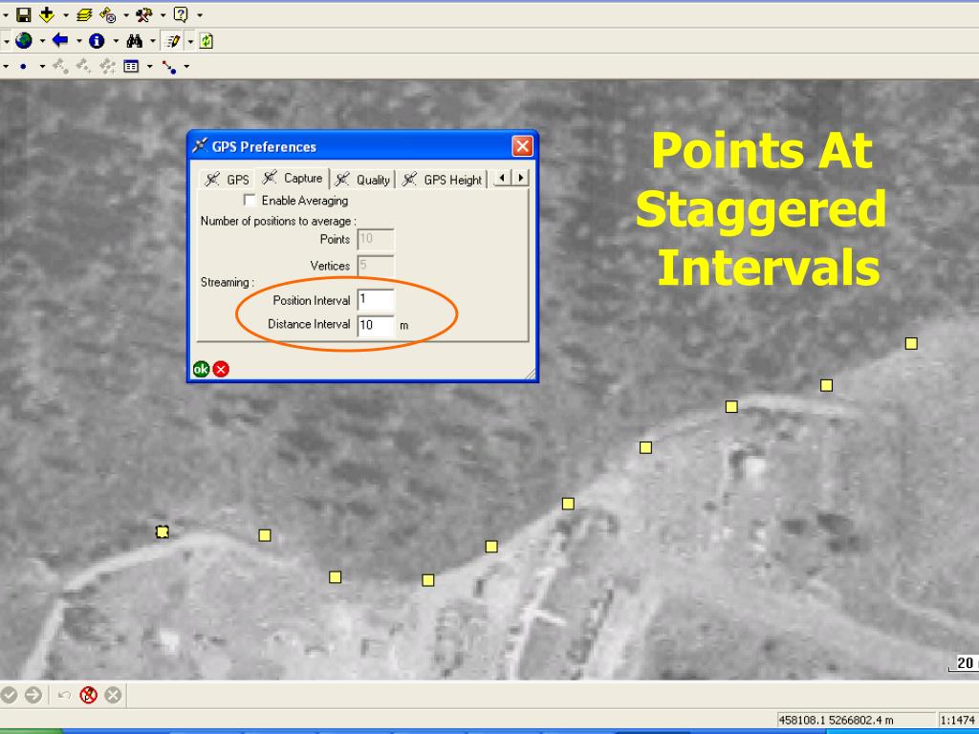Cancel the dialog with the red X button
Image resolution: width=979 pixels, height=734 pixels.
click(221, 369)
